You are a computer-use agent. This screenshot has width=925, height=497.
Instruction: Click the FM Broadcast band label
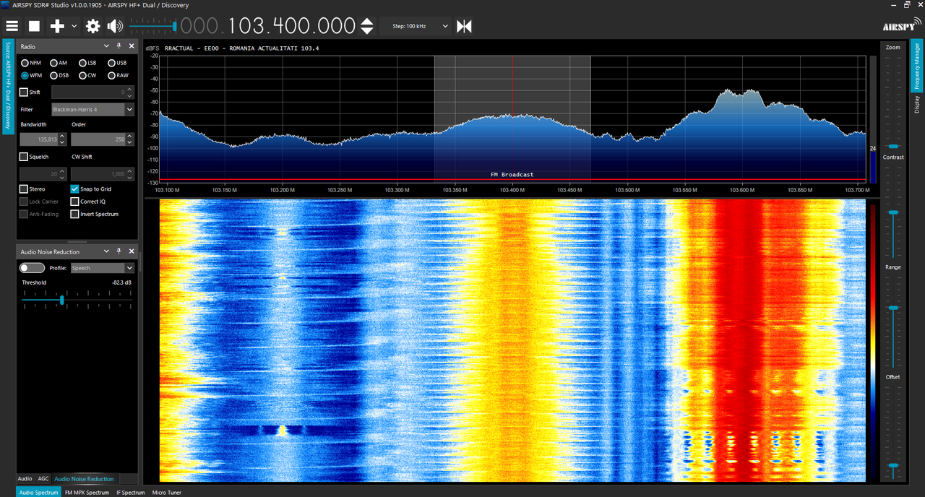tap(512, 175)
